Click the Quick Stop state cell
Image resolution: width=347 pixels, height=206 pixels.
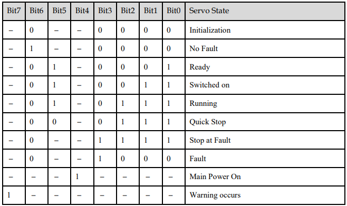(265, 122)
